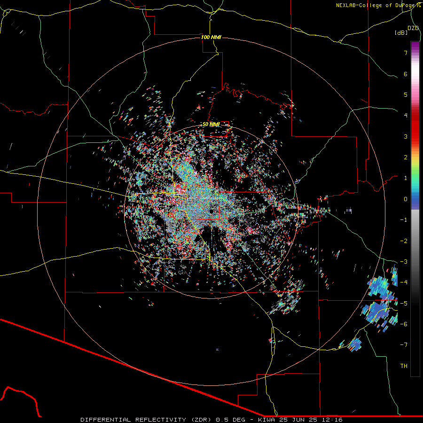Click the 7 value on color scale
The height and width of the screenshot is (423, 423).
point(406,53)
